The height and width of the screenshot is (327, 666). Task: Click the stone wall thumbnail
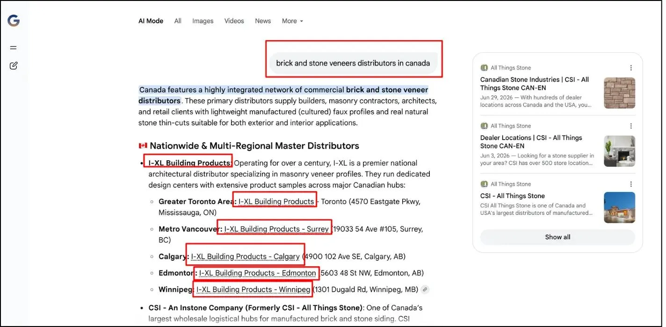click(620, 93)
